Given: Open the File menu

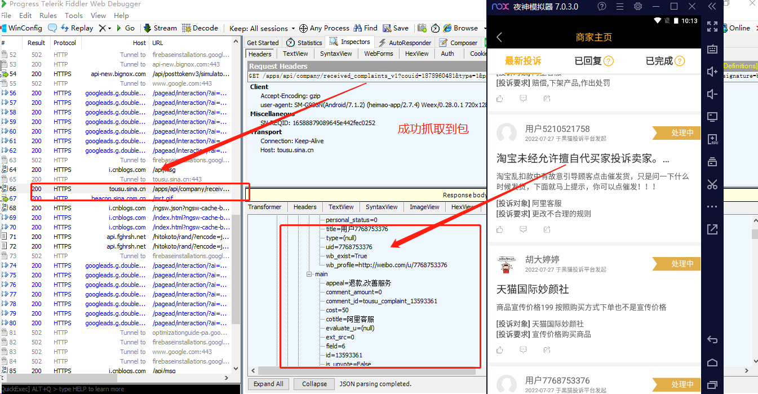Looking at the screenshot, I should coord(6,15).
